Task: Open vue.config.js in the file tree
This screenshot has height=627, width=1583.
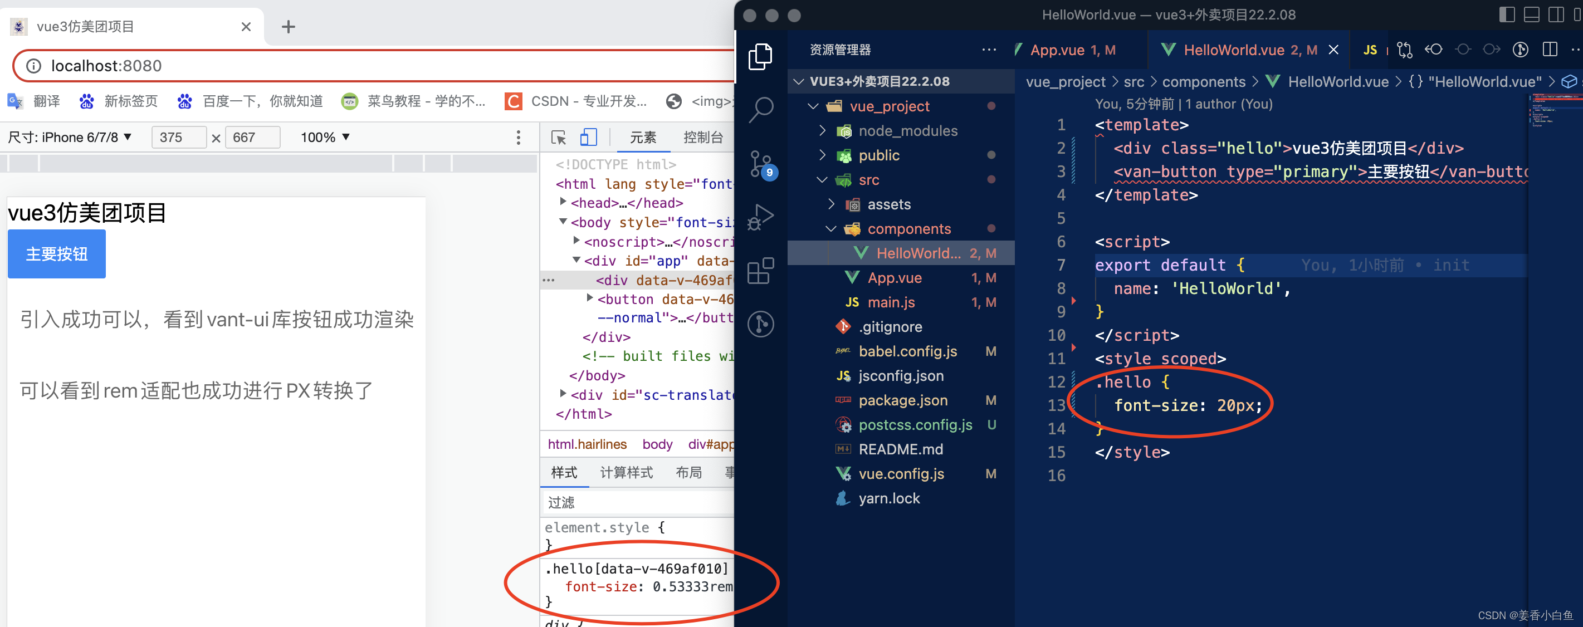Action: pos(901,474)
